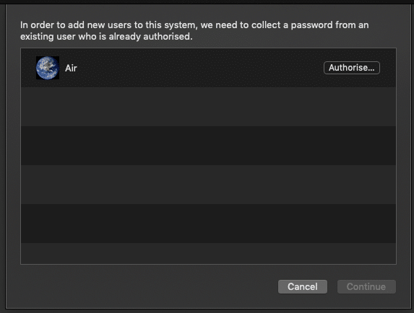Image resolution: width=414 pixels, height=313 pixels.
Task: Click the greyed-out Continue button
Action: click(366, 286)
